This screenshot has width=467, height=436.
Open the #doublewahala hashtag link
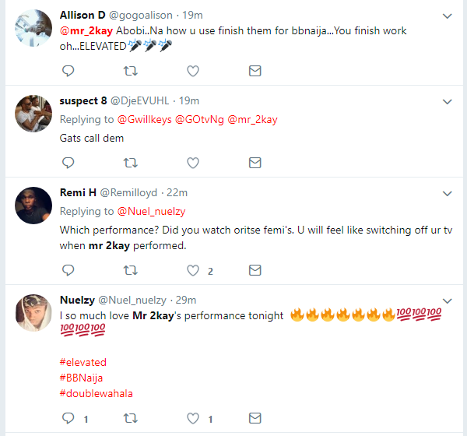96,393
